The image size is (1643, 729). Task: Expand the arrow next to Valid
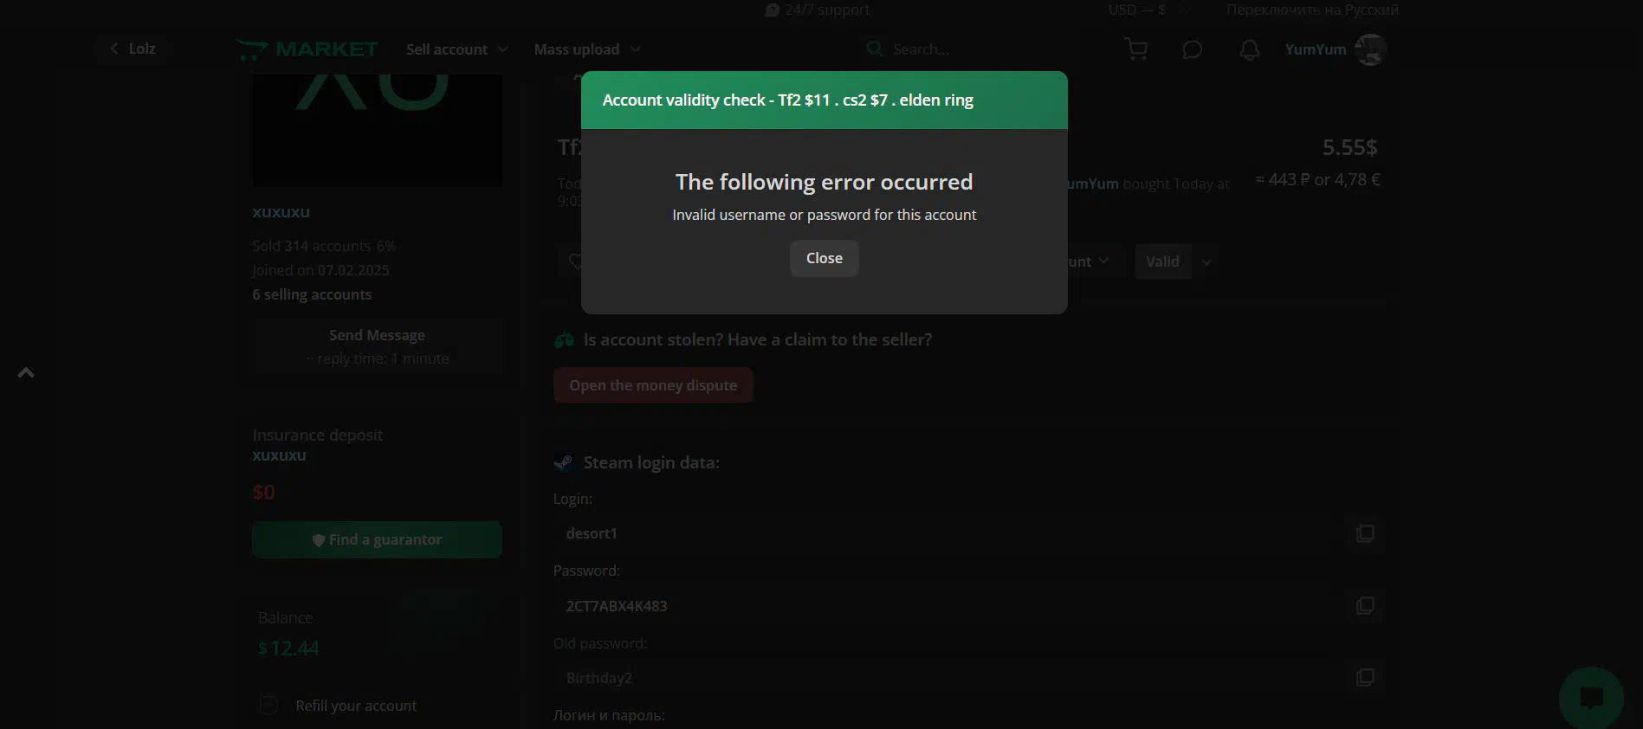(1206, 261)
